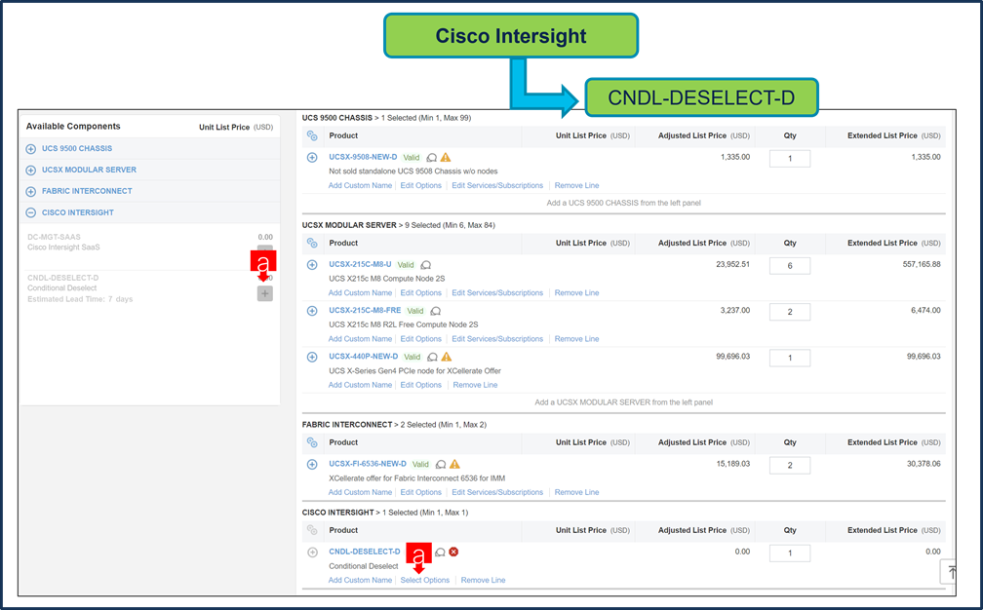
Task: Click expand-all icon in UCS 9500 CHASSIS header
Action: [312, 135]
